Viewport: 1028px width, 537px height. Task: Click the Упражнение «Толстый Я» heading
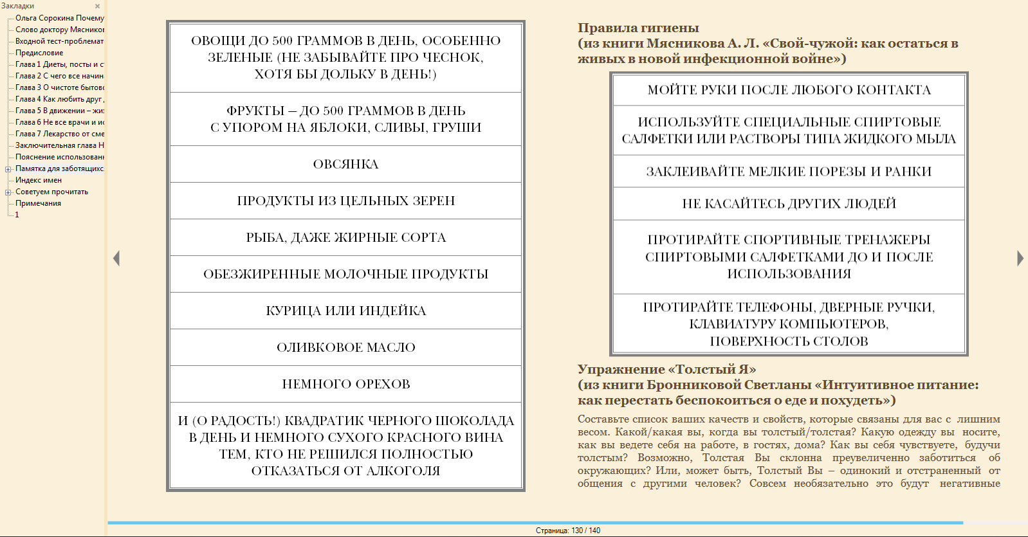pyautogui.click(x=666, y=369)
